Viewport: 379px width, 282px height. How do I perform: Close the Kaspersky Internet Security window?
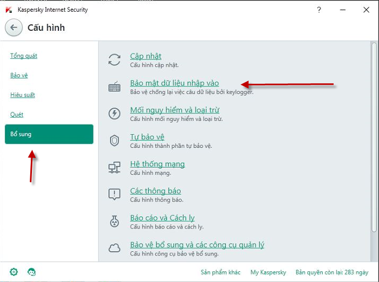coord(366,10)
